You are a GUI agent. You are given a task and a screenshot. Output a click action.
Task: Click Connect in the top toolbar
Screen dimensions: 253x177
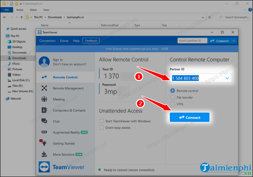[x=219, y=41]
